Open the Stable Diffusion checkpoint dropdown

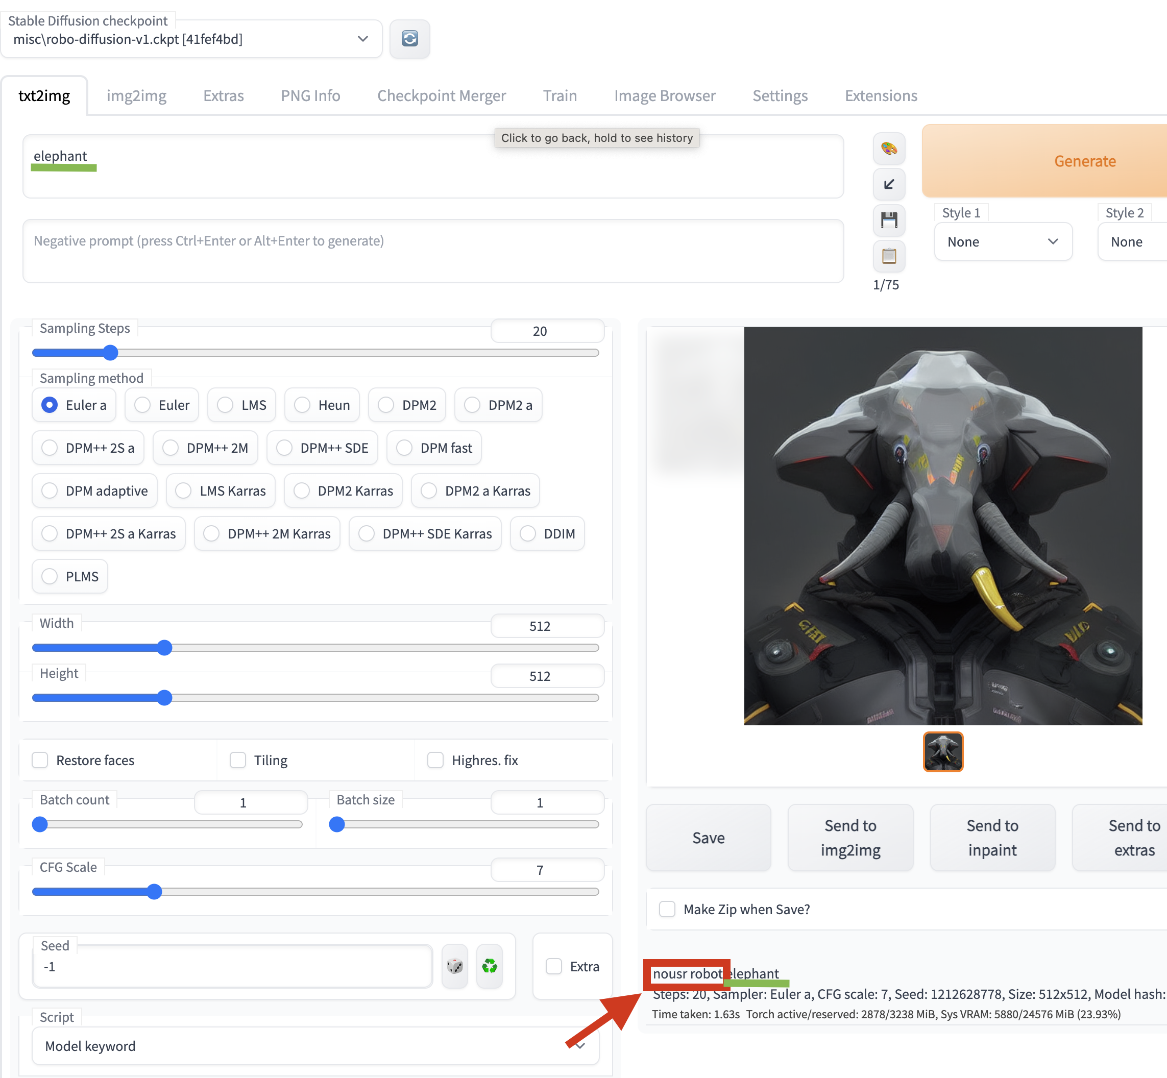pos(191,39)
